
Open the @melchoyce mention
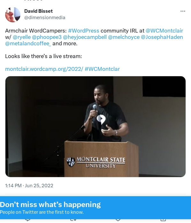(124, 37)
